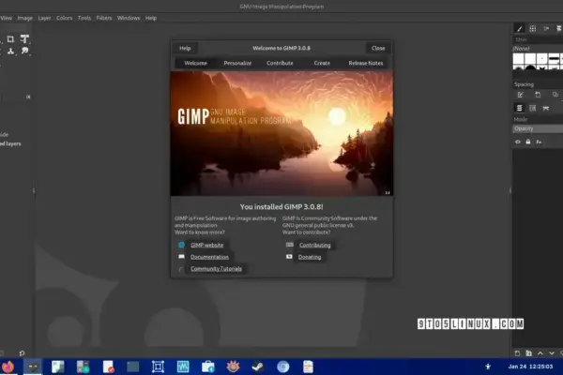Switch to the Layers dock tab
The image size is (563, 375).
pyautogui.click(x=519, y=108)
